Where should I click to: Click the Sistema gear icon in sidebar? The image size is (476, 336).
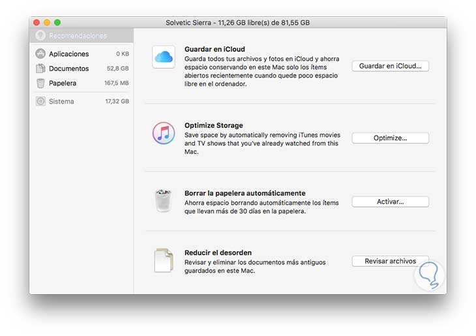(40, 101)
